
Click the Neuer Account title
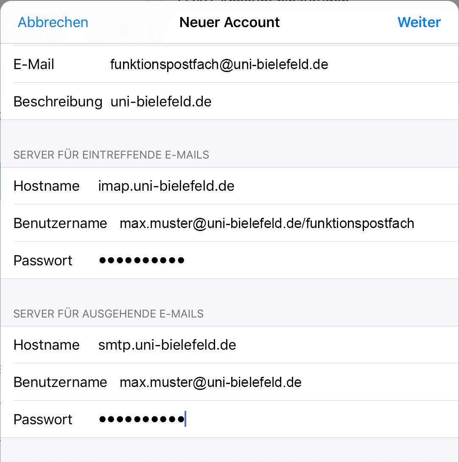click(229, 22)
